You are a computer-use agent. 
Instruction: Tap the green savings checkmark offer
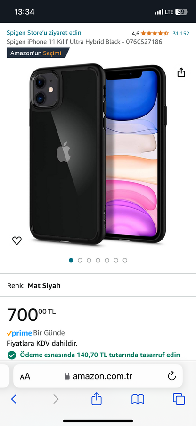[x=93, y=355]
